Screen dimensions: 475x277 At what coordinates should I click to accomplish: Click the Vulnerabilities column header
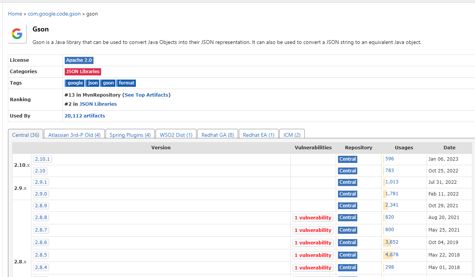coord(313,148)
